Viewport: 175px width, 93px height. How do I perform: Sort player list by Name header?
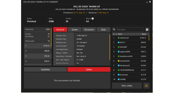point(120,34)
